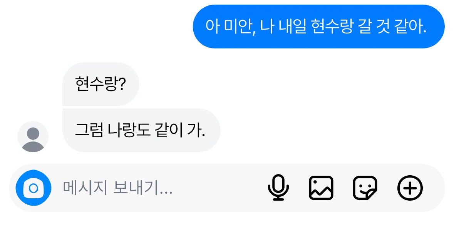This screenshot has width=454, height=231.
Task: Open the camera from the blue button
Action: 33,188
